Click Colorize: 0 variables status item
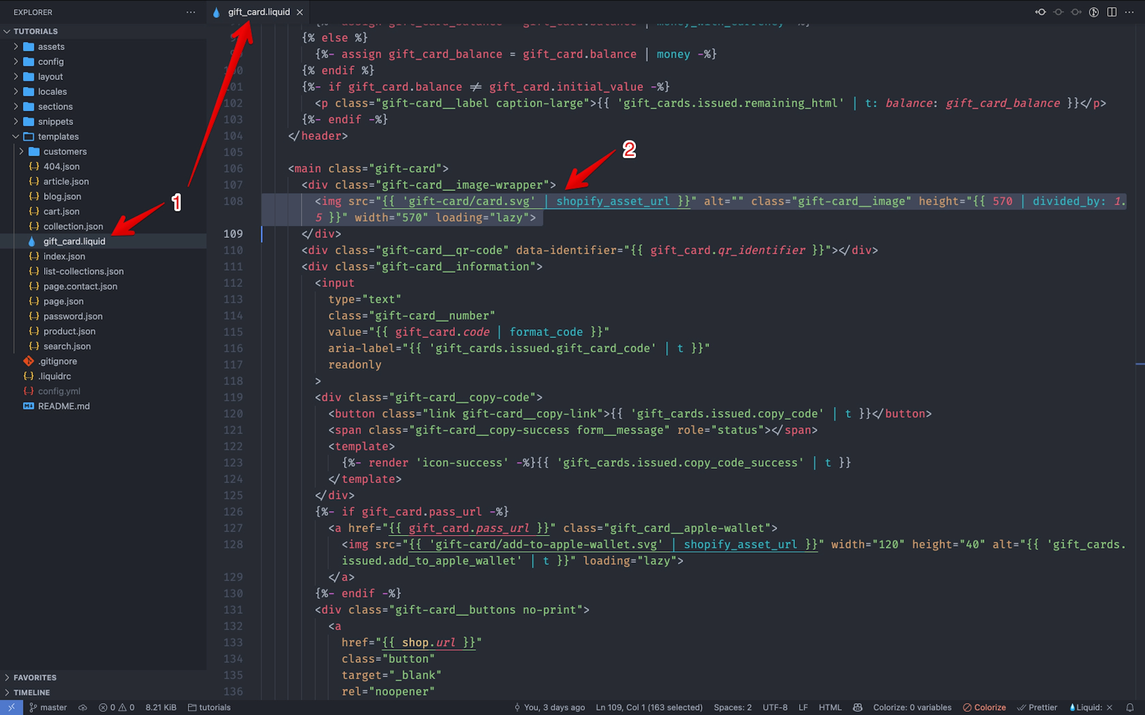This screenshot has width=1145, height=715. click(x=912, y=707)
